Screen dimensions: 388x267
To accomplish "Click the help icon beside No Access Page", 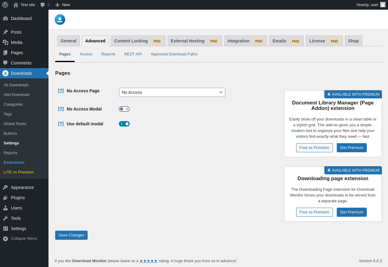I will click(61, 91).
